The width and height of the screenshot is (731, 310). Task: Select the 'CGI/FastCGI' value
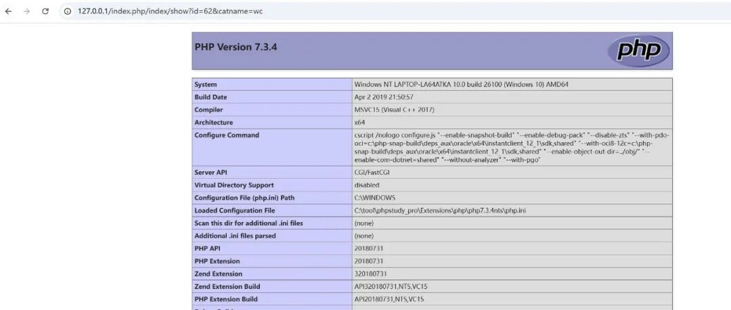372,173
